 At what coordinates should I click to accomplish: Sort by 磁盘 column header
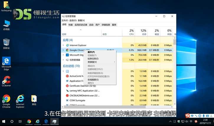click(x=154, y=32)
